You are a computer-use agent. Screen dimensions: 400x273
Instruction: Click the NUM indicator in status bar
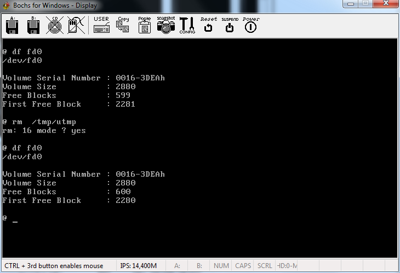(x=221, y=266)
